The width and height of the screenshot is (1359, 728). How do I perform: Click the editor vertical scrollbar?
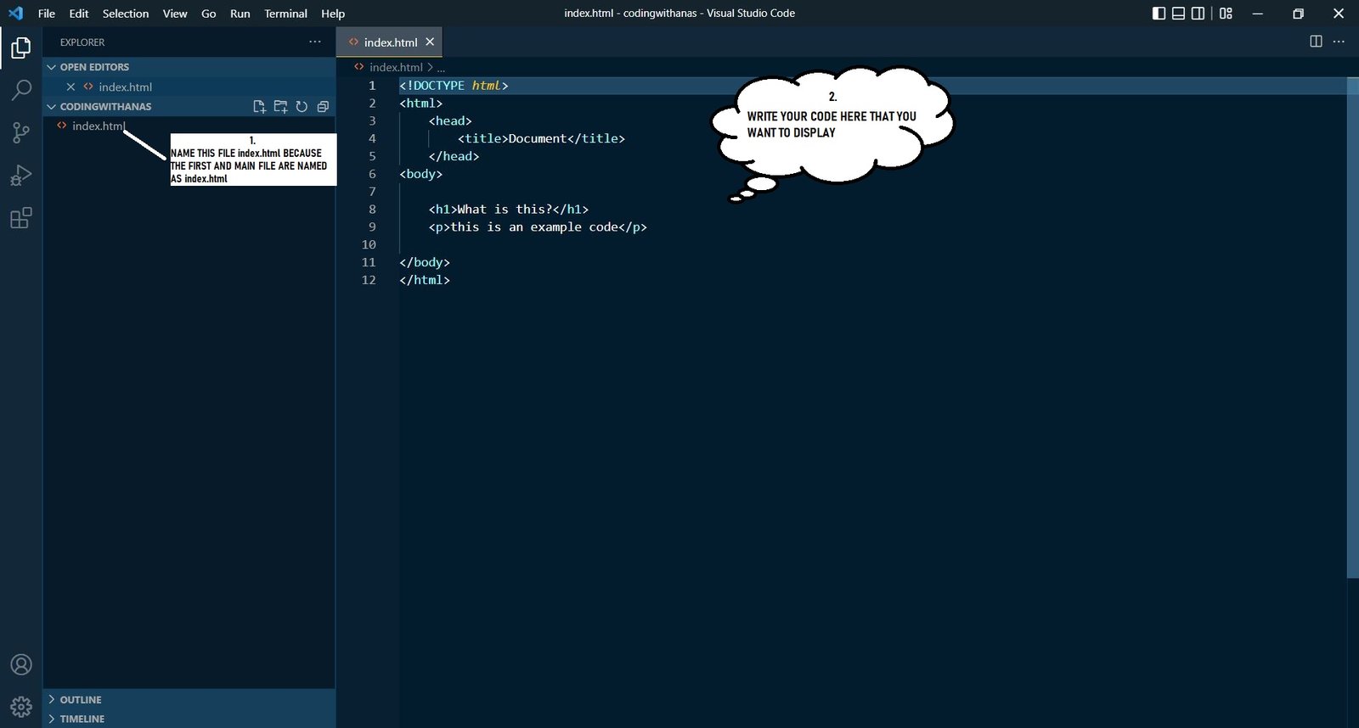1352,327
